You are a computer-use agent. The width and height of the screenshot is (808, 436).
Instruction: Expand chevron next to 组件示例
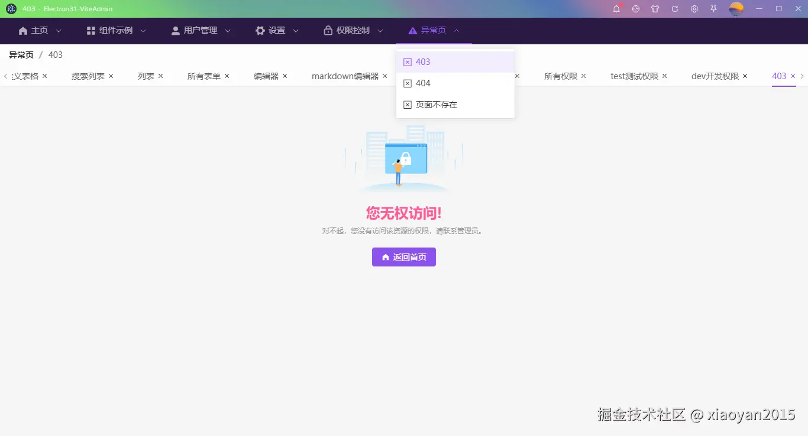tap(143, 31)
